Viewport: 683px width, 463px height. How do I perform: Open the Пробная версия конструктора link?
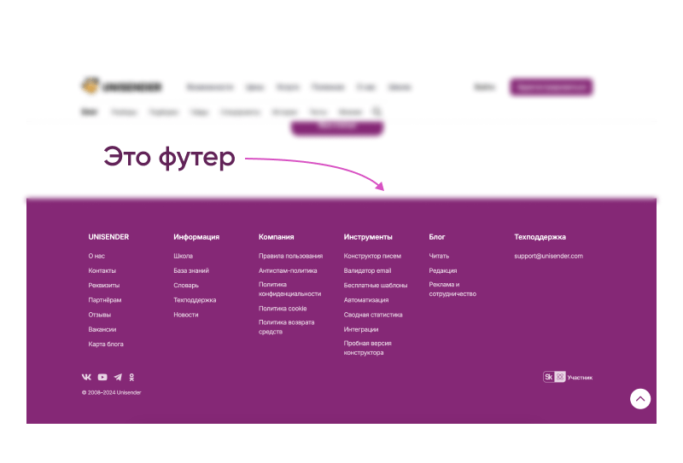click(368, 348)
